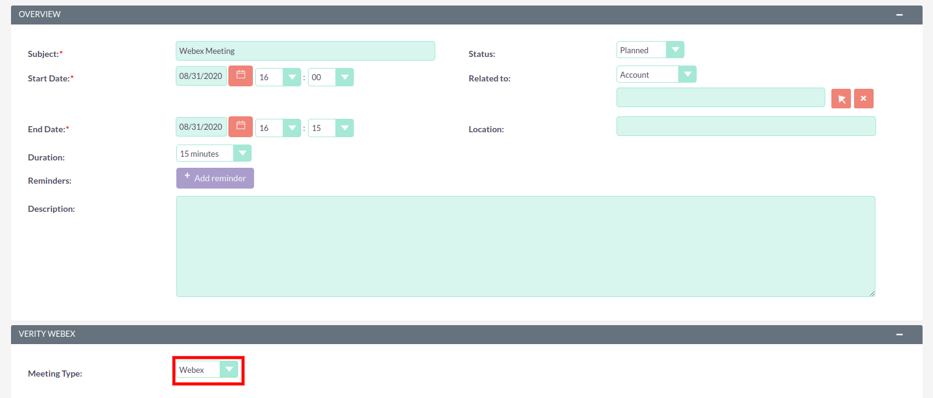Click the OVERVIEW panel header title
Screen dimensions: 933x398
[40, 14]
